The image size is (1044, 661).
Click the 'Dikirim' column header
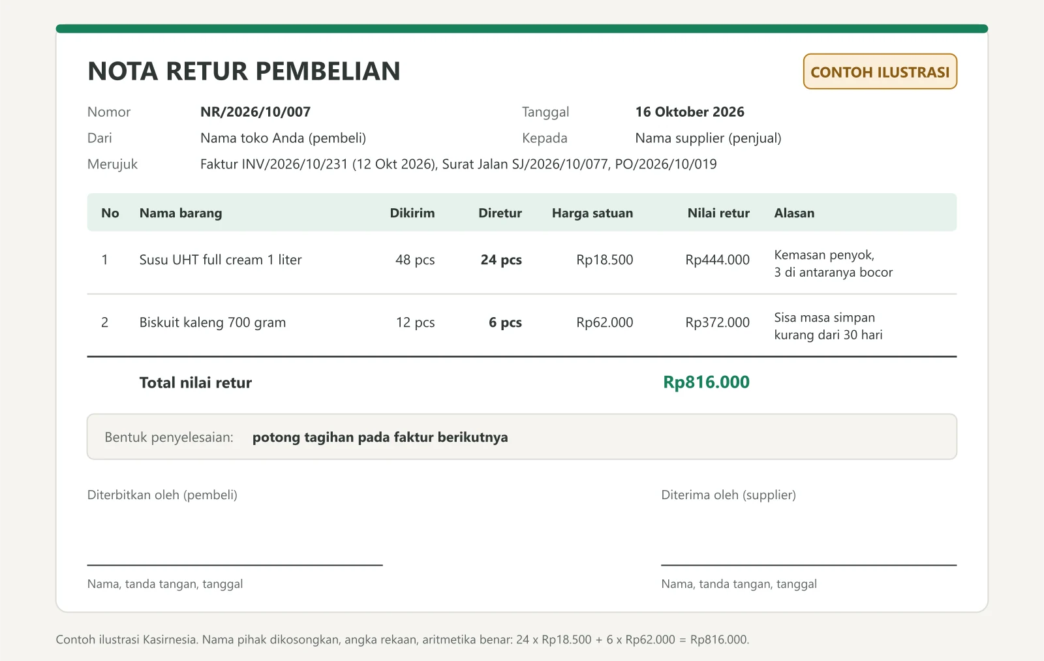click(412, 213)
